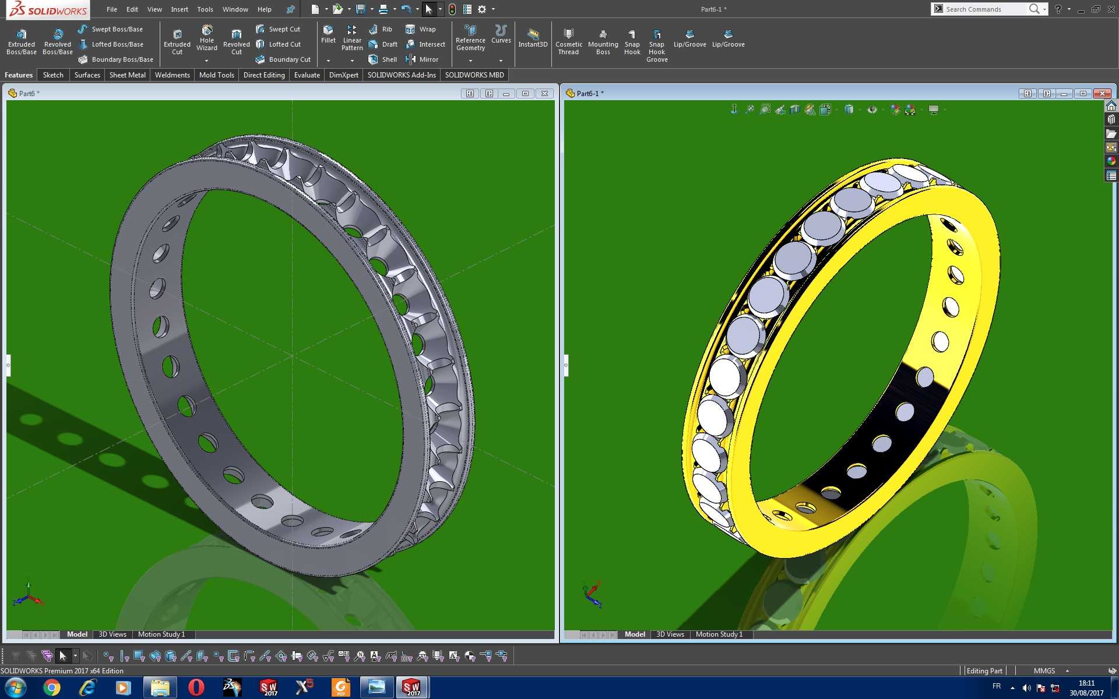The width and height of the screenshot is (1119, 699).
Task: Select the Intersect tool
Action: [425, 44]
